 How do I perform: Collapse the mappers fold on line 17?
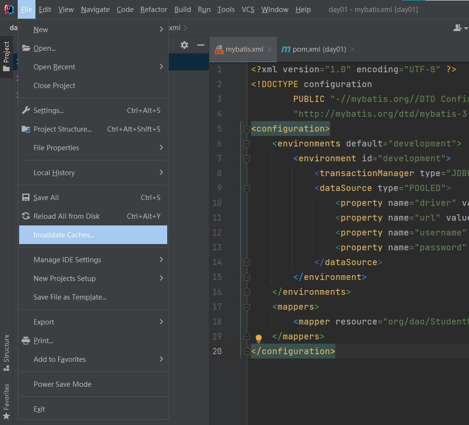tap(247, 307)
